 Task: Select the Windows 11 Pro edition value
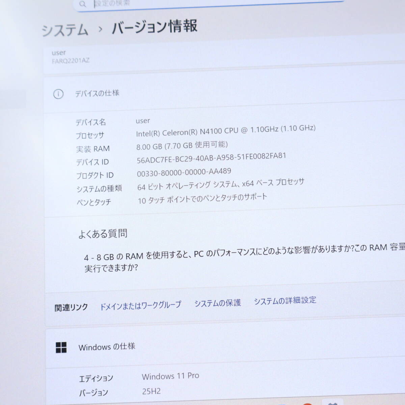(x=170, y=376)
